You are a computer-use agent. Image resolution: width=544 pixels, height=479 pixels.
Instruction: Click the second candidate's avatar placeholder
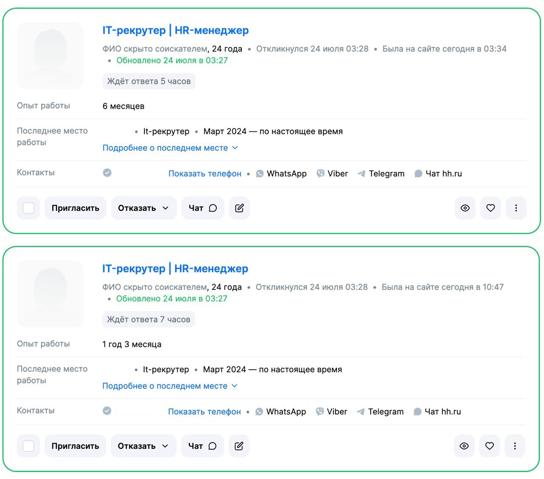tap(50, 294)
